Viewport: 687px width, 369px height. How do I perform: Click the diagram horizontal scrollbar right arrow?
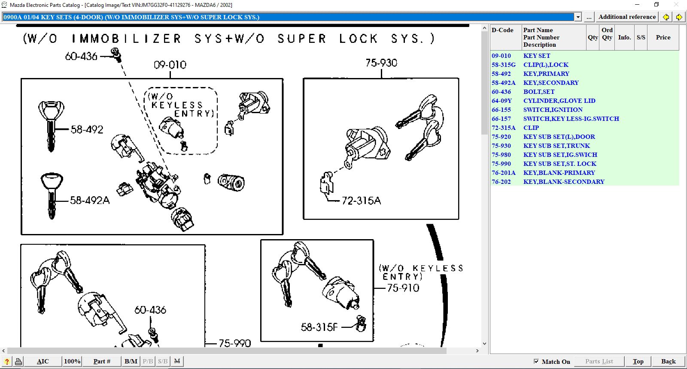tap(477, 351)
